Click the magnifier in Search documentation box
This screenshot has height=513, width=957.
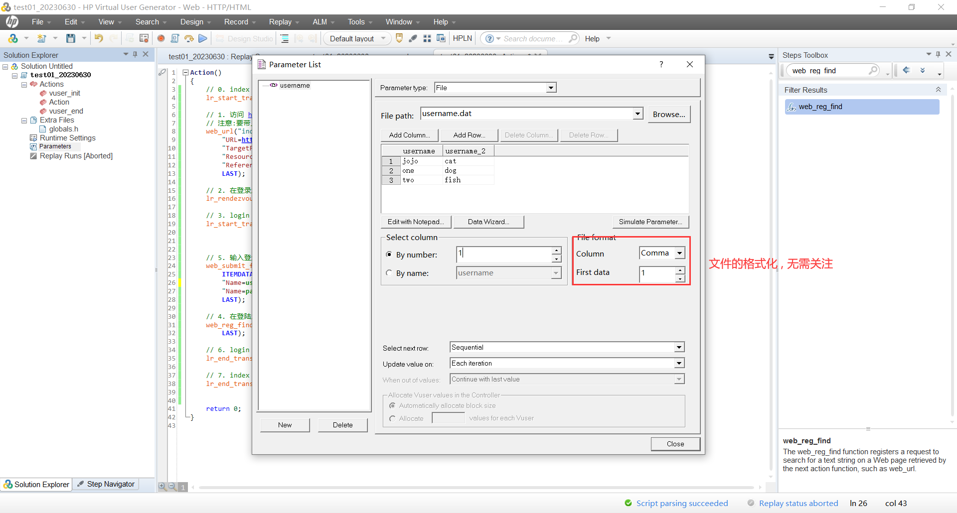tap(573, 38)
